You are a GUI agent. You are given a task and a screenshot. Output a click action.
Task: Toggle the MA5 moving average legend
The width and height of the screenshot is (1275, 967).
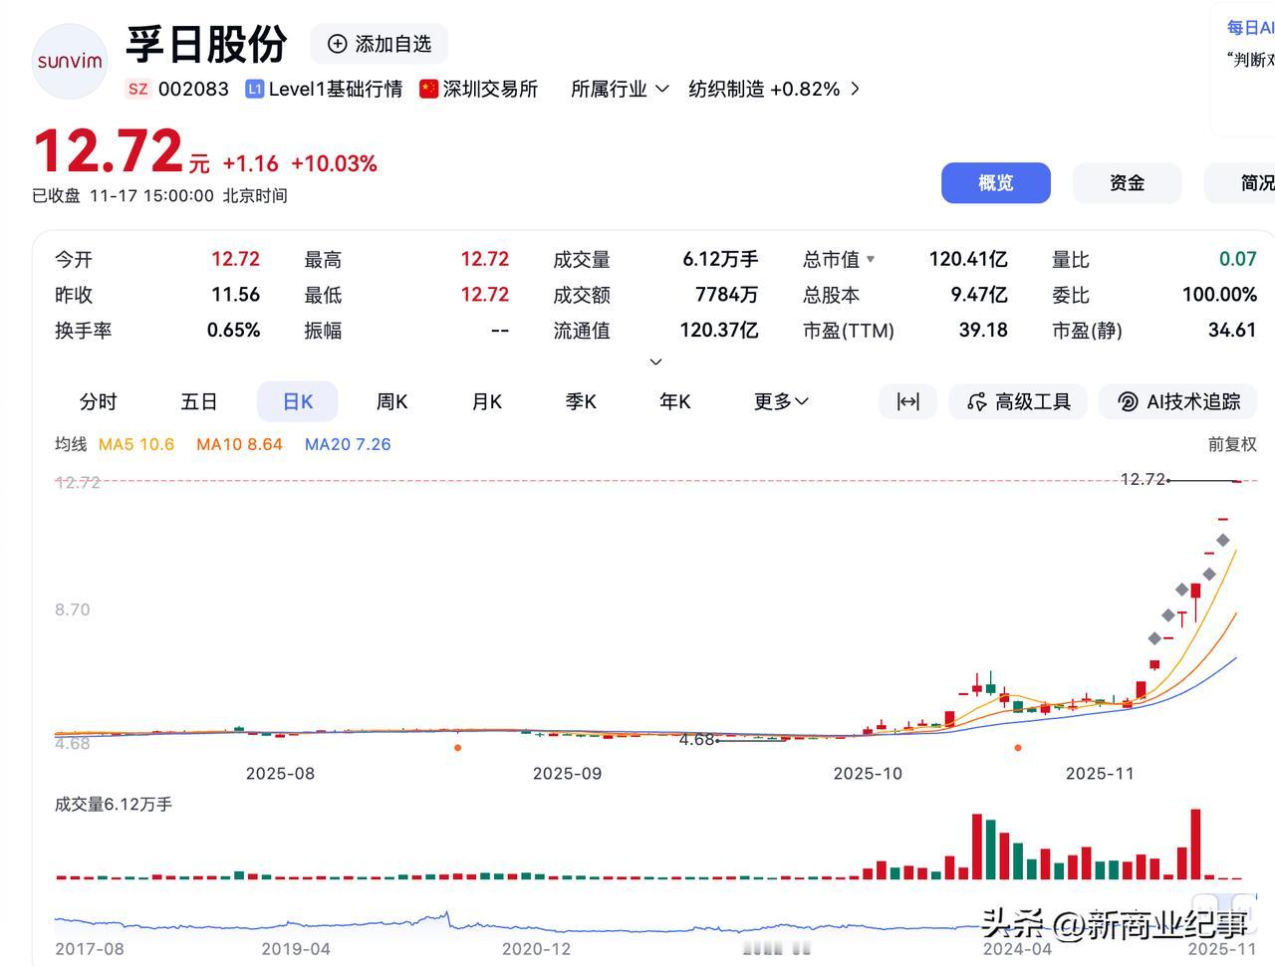(x=135, y=444)
